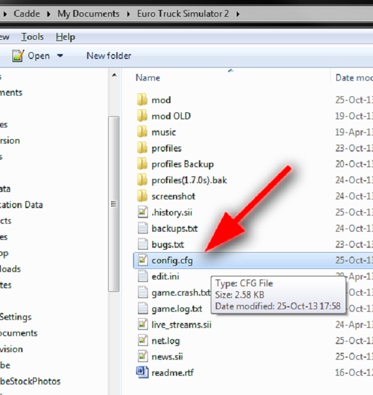The image size is (373, 395).
Task: Click Cadde in the address breadcrumb
Action: tap(27, 14)
